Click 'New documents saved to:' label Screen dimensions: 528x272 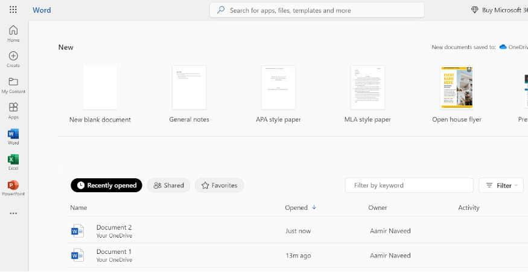tap(463, 47)
